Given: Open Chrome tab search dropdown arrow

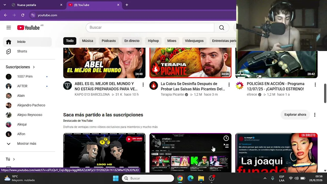Looking at the screenshot, I should (x=5, y=5).
